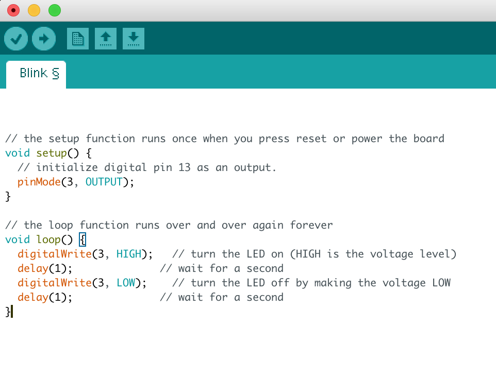Click the highlighted opening brace after loop()

click(x=82, y=239)
